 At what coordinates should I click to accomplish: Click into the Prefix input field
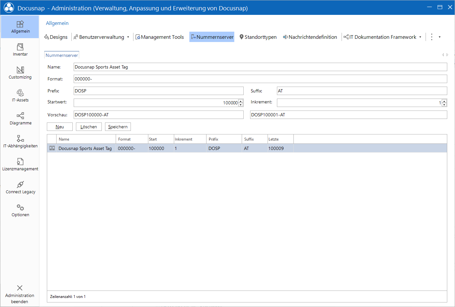[x=158, y=91]
